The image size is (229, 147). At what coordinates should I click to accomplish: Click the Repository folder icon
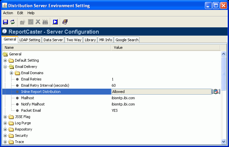coord(11,129)
